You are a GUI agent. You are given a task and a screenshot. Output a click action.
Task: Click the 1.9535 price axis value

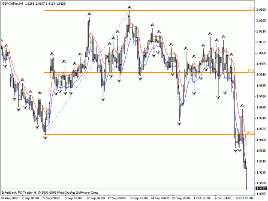[x=261, y=129]
